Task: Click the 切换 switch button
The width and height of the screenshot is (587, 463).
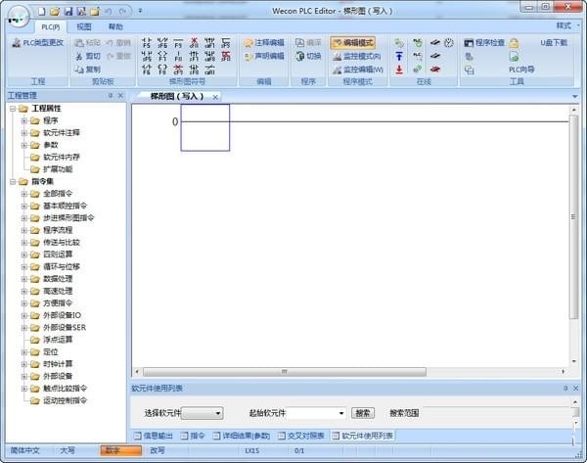Action: [308, 56]
